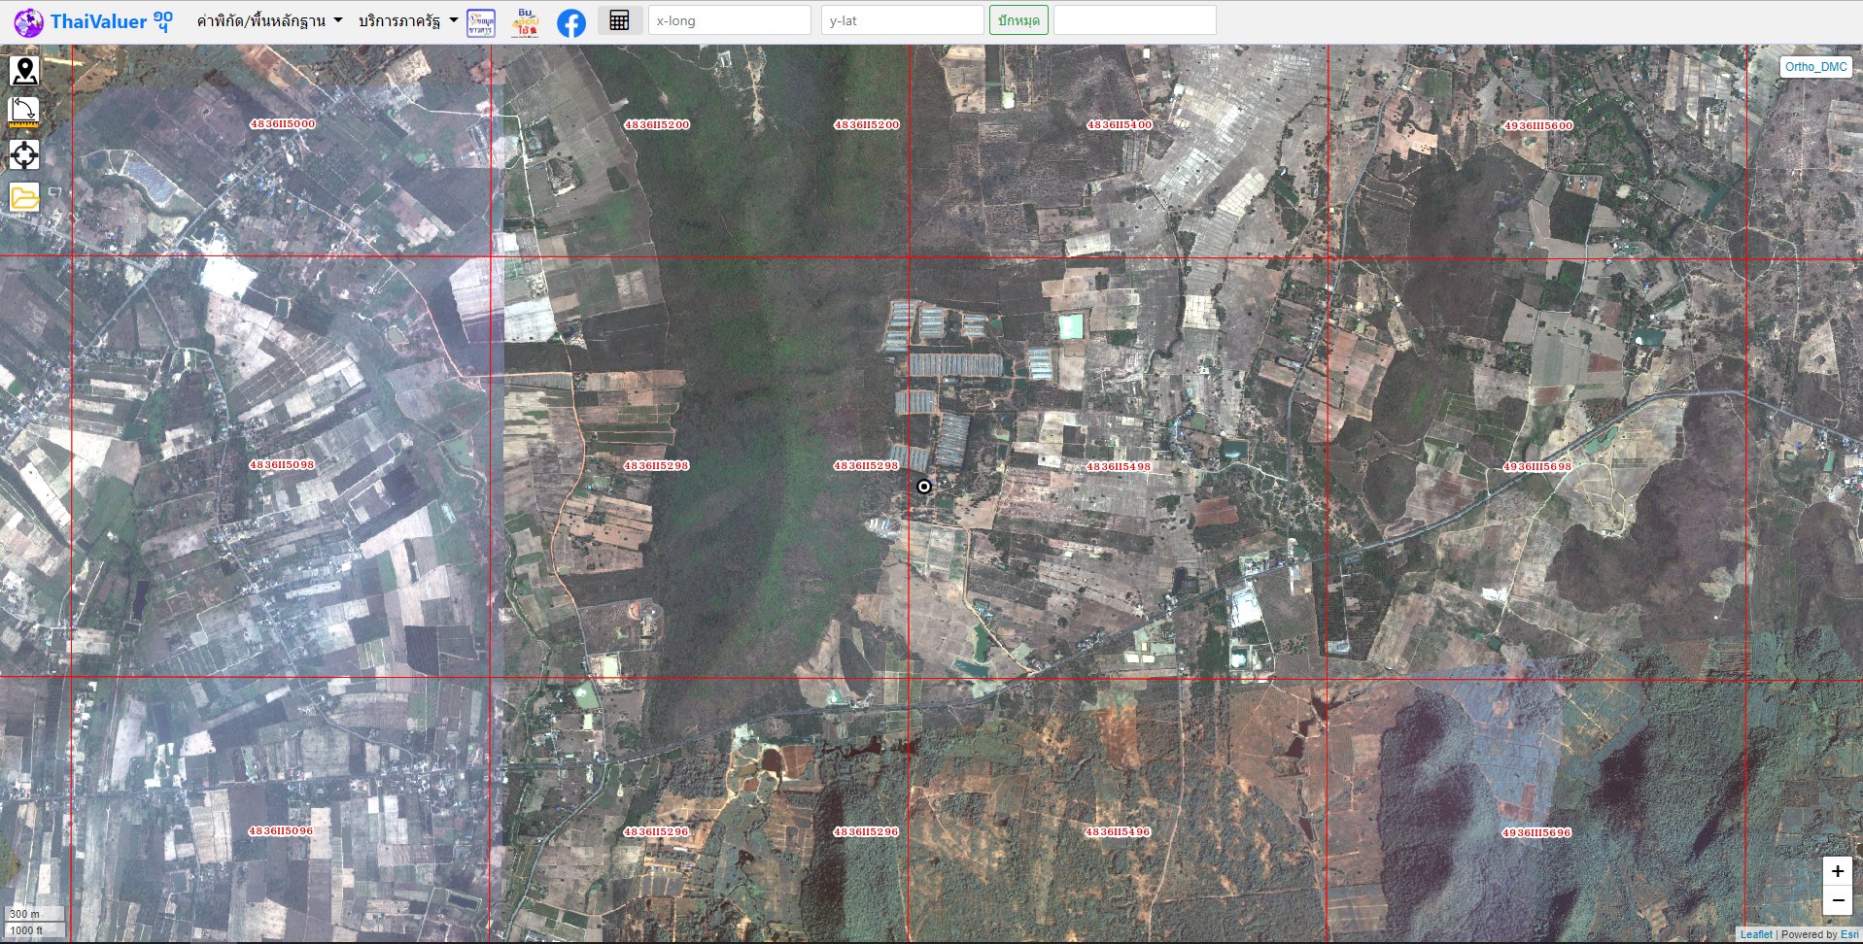This screenshot has height=944, width=1863.
Task: Select the measure distance ruler tool
Action: click(x=24, y=113)
